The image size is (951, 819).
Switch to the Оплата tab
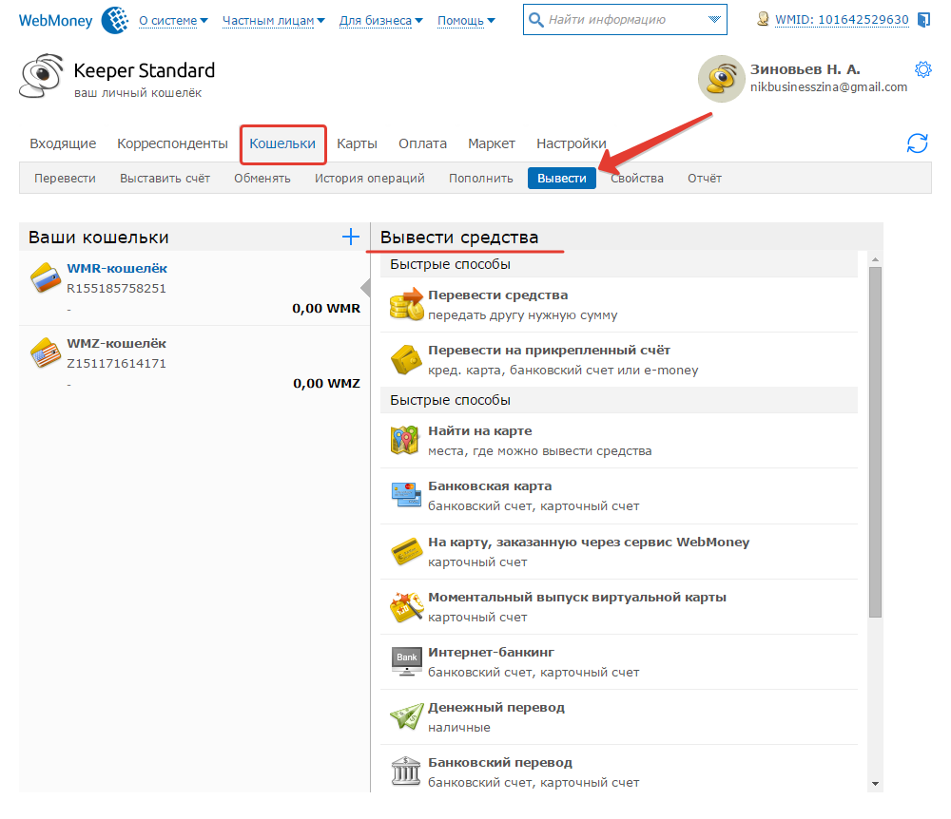coord(423,143)
